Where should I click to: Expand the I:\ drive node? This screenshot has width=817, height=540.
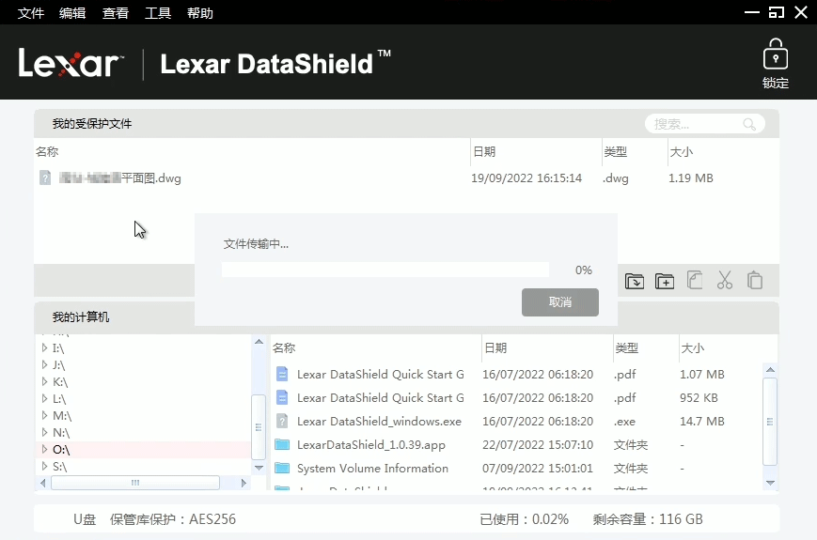44,347
